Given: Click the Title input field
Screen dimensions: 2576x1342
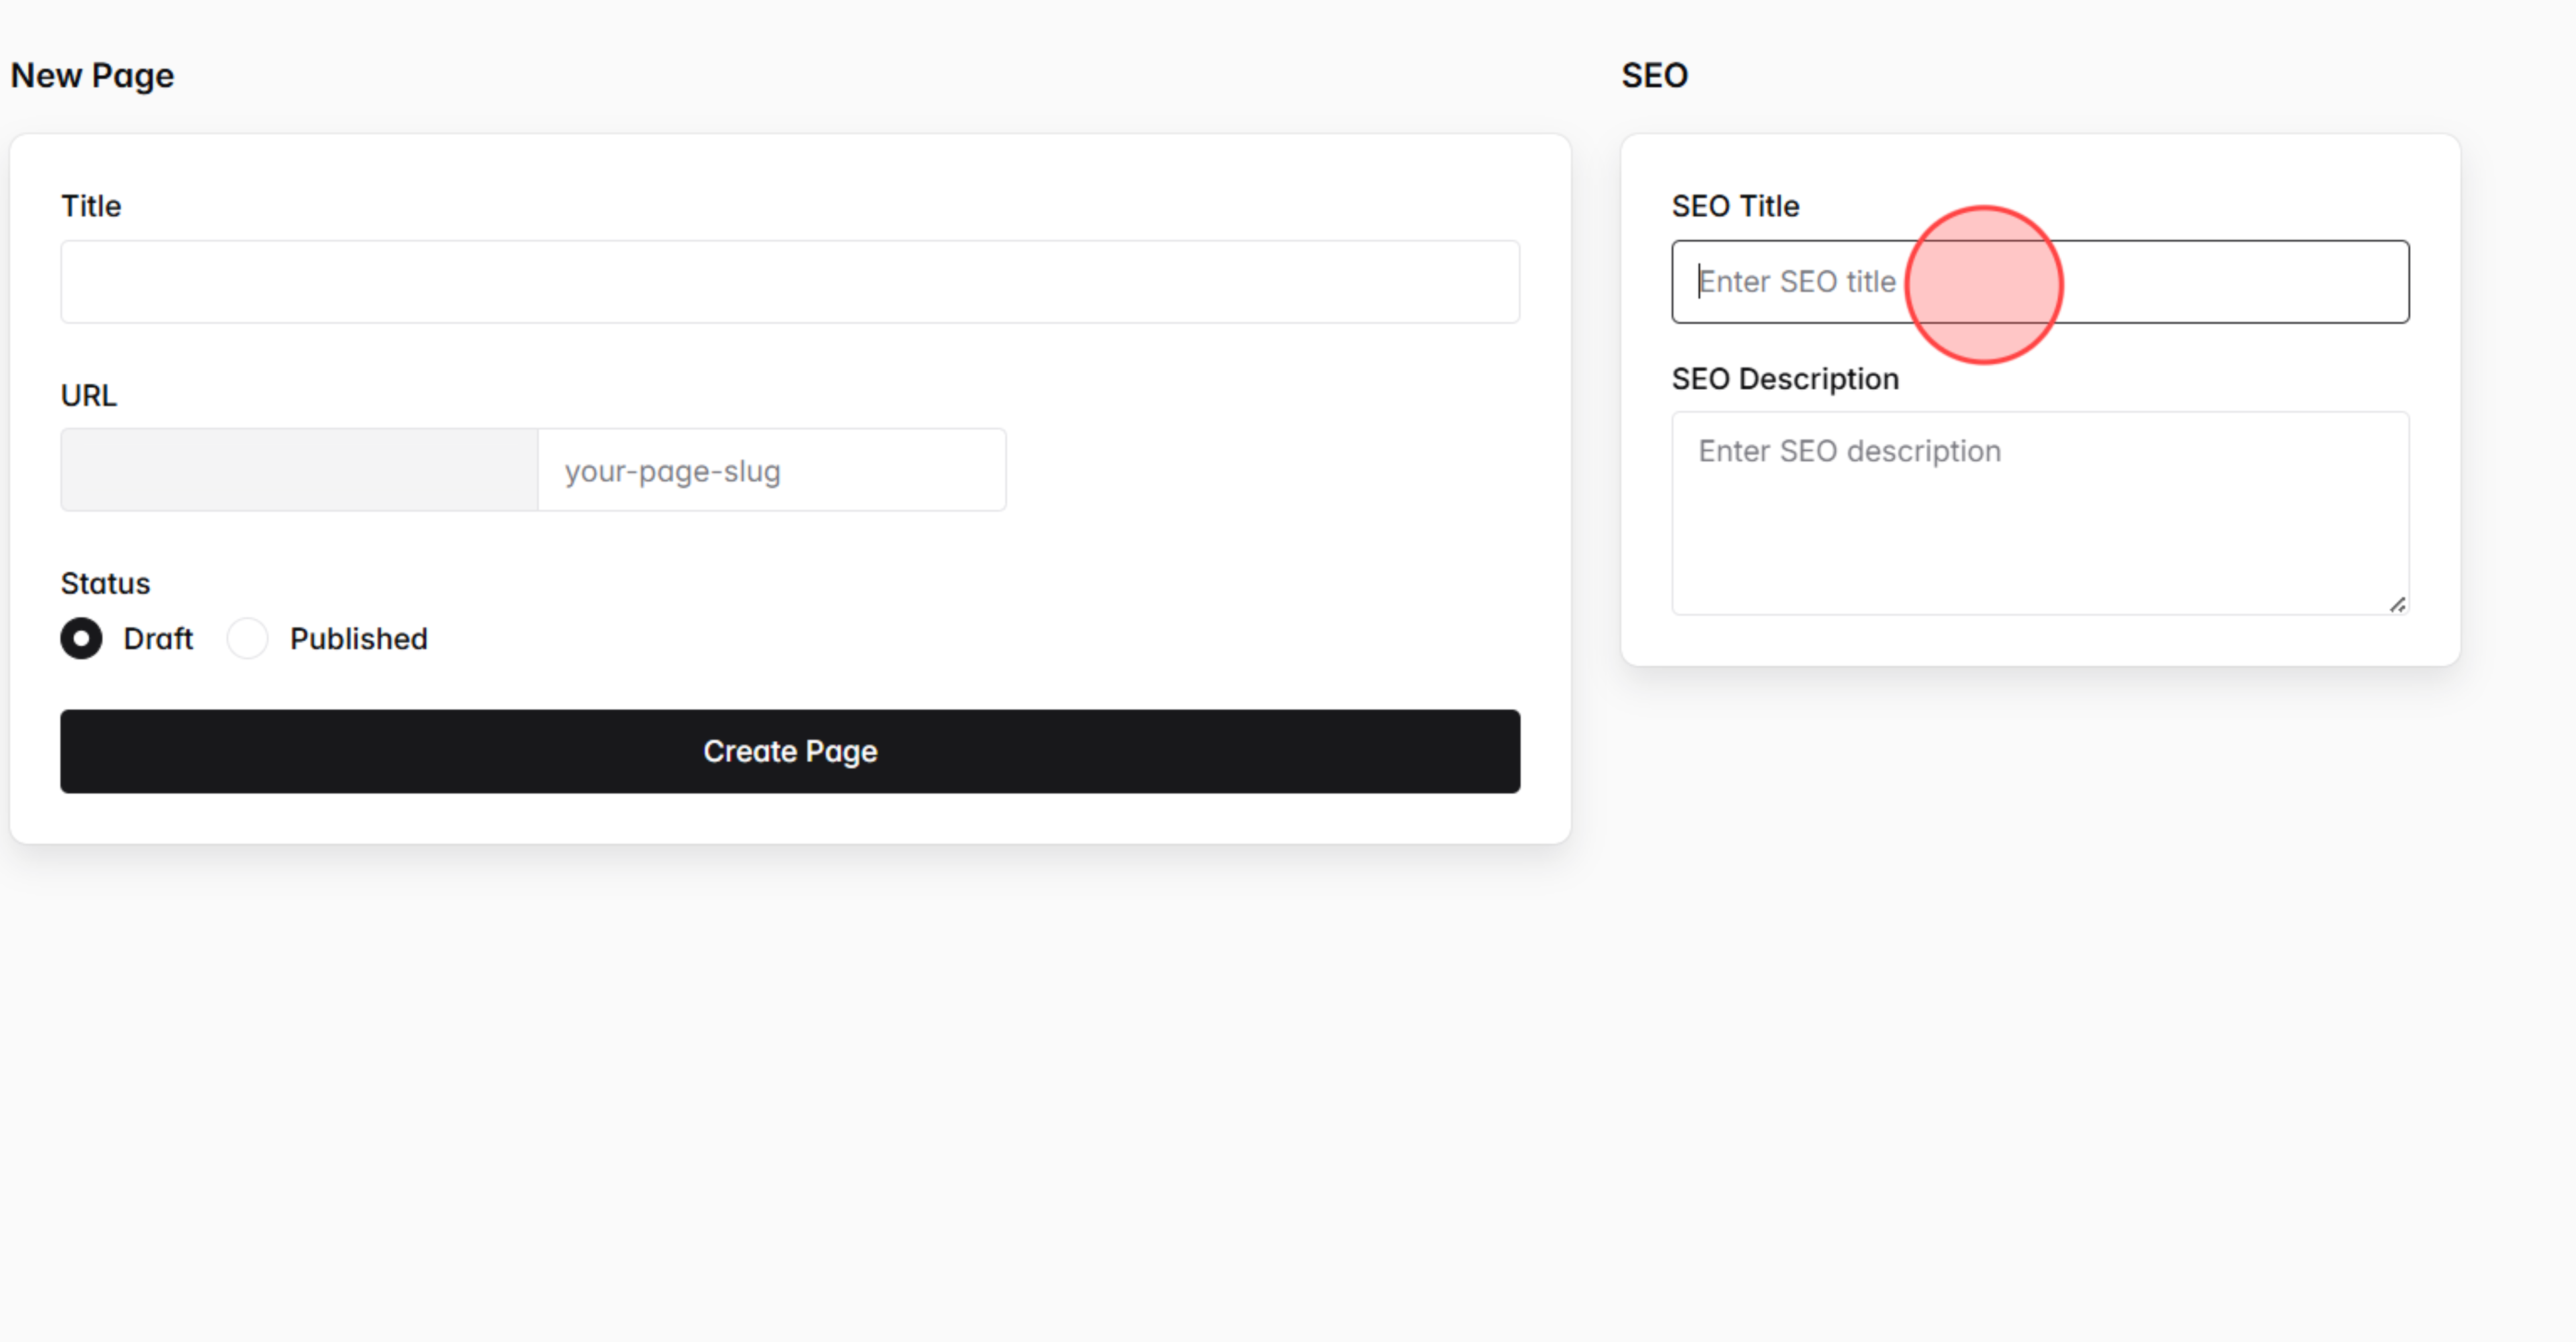Looking at the screenshot, I should tap(790, 282).
